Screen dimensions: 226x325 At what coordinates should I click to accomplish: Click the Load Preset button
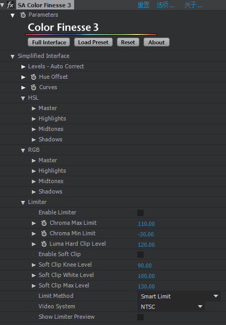(x=93, y=42)
